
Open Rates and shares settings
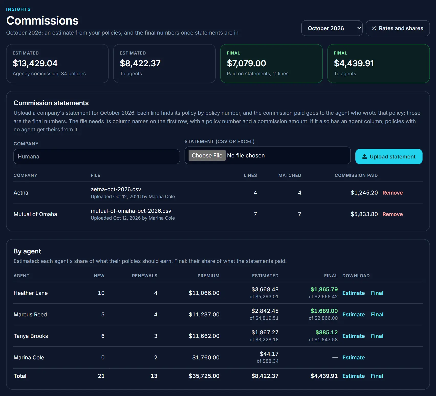398,28
